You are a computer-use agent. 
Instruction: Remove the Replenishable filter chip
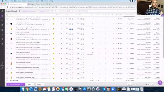click(x=68, y=11)
